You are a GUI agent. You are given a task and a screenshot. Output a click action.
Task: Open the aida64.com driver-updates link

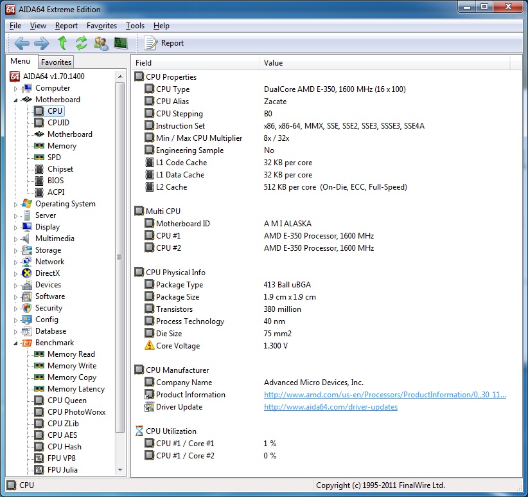tap(331, 407)
